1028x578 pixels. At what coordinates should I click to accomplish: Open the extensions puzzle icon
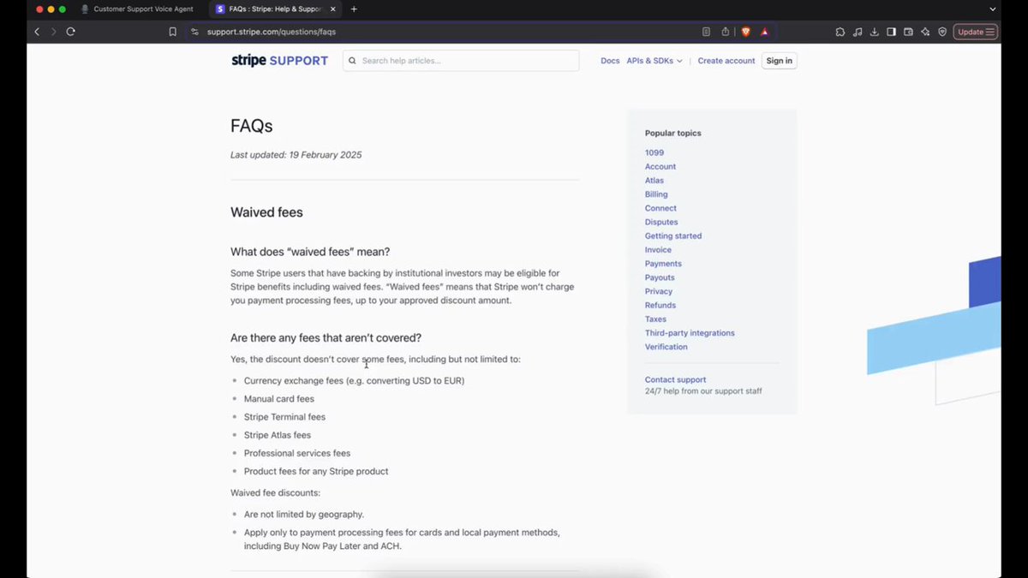pyautogui.click(x=840, y=32)
